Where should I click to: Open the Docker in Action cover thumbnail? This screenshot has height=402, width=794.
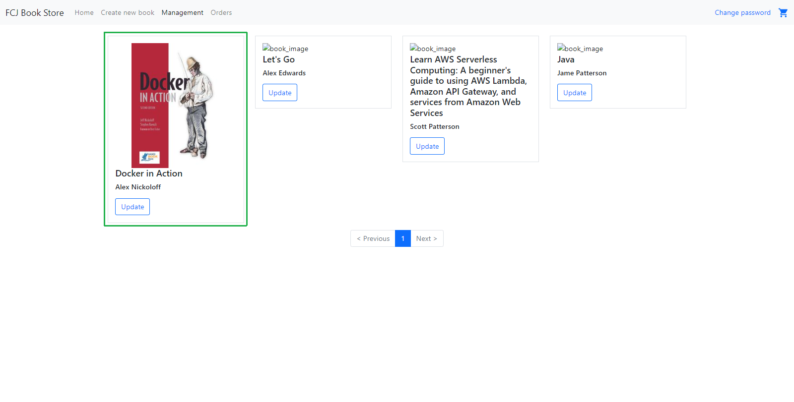click(176, 105)
